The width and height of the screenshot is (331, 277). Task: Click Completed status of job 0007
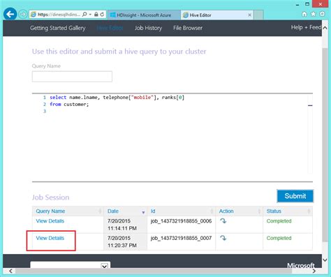(279, 238)
